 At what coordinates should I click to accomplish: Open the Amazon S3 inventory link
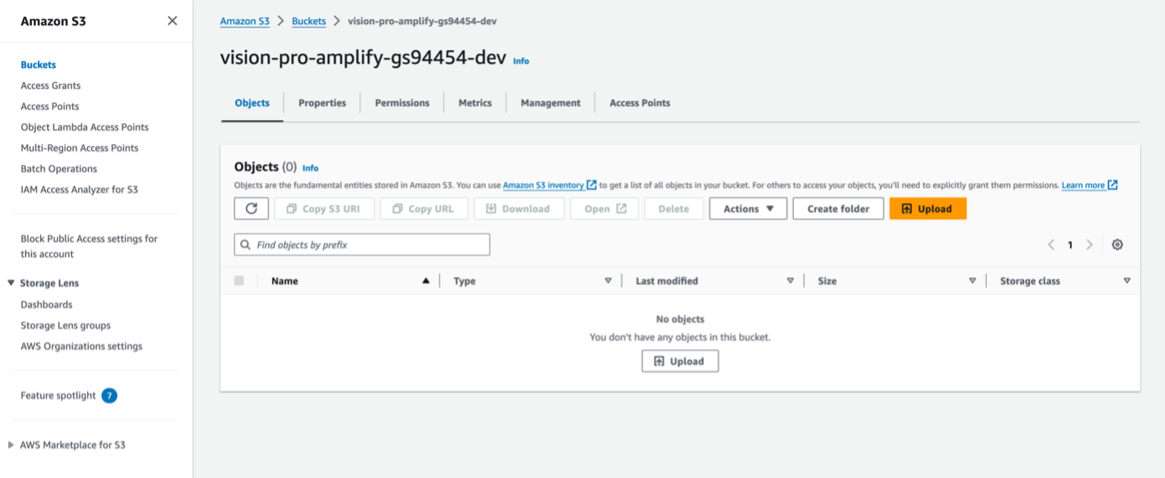click(x=544, y=185)
